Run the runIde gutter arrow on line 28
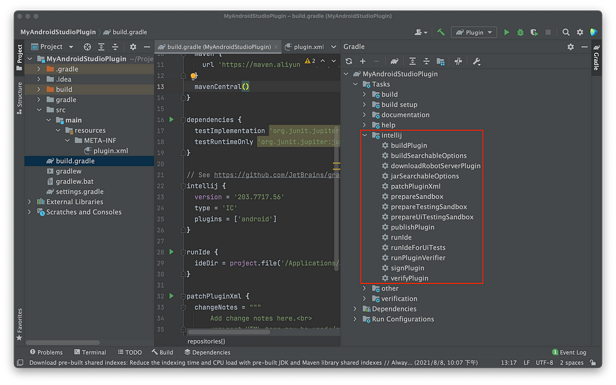Screen dimensions: 616x385 pos(171,252)
